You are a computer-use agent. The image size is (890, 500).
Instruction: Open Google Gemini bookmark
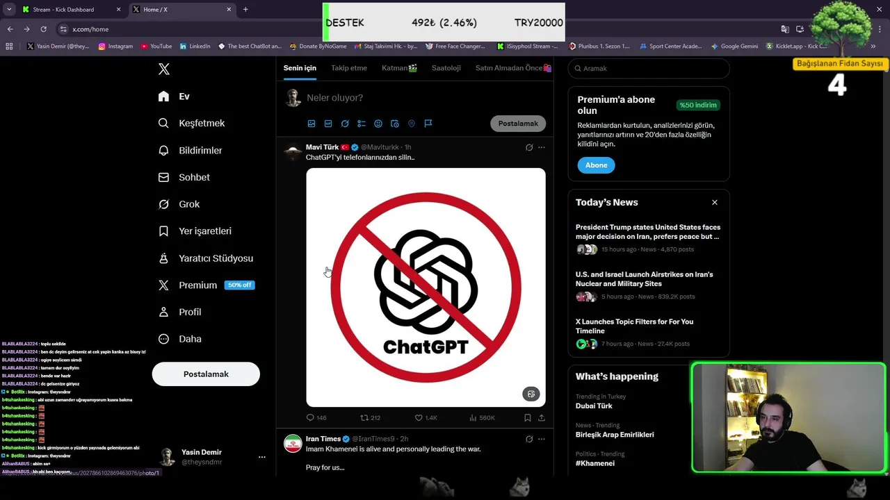734,47
